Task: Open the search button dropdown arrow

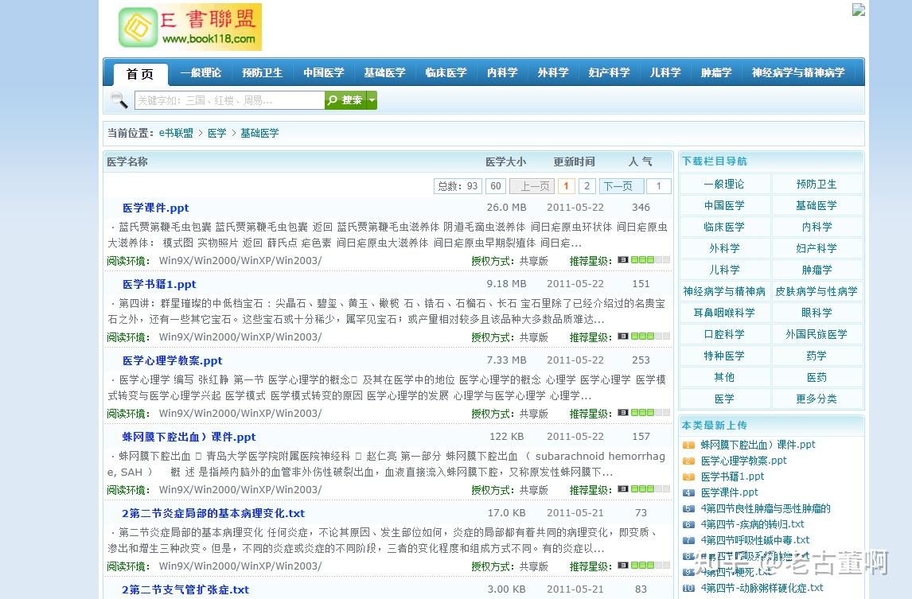Action: pyautogui.click(x=372, y=100)
